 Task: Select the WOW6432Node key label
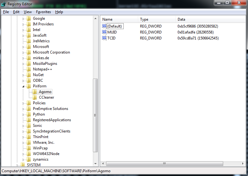[46, 154]
